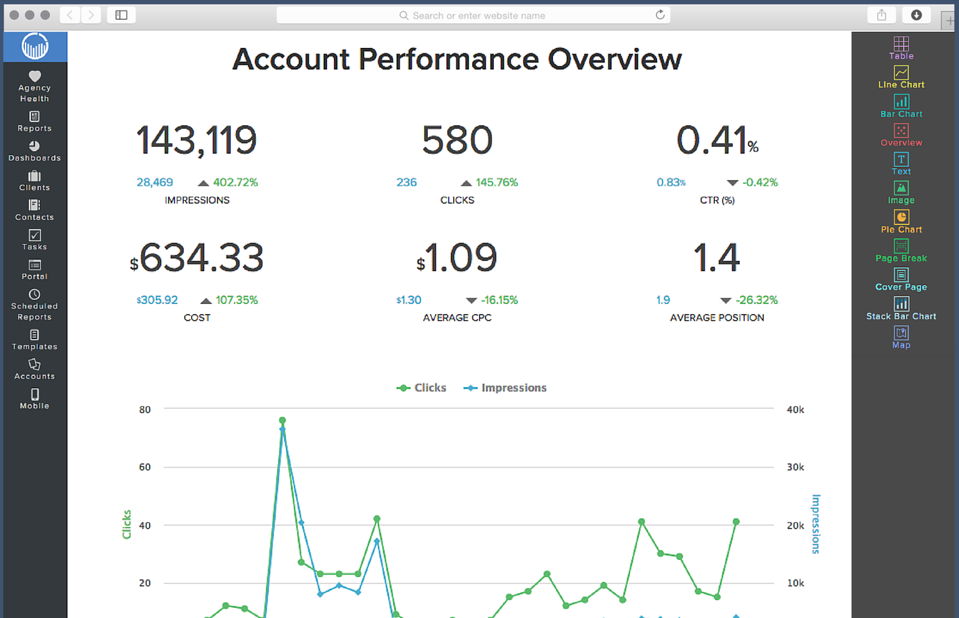
Task: Reload the page with refresh button
Action: (x=660, y=15)
